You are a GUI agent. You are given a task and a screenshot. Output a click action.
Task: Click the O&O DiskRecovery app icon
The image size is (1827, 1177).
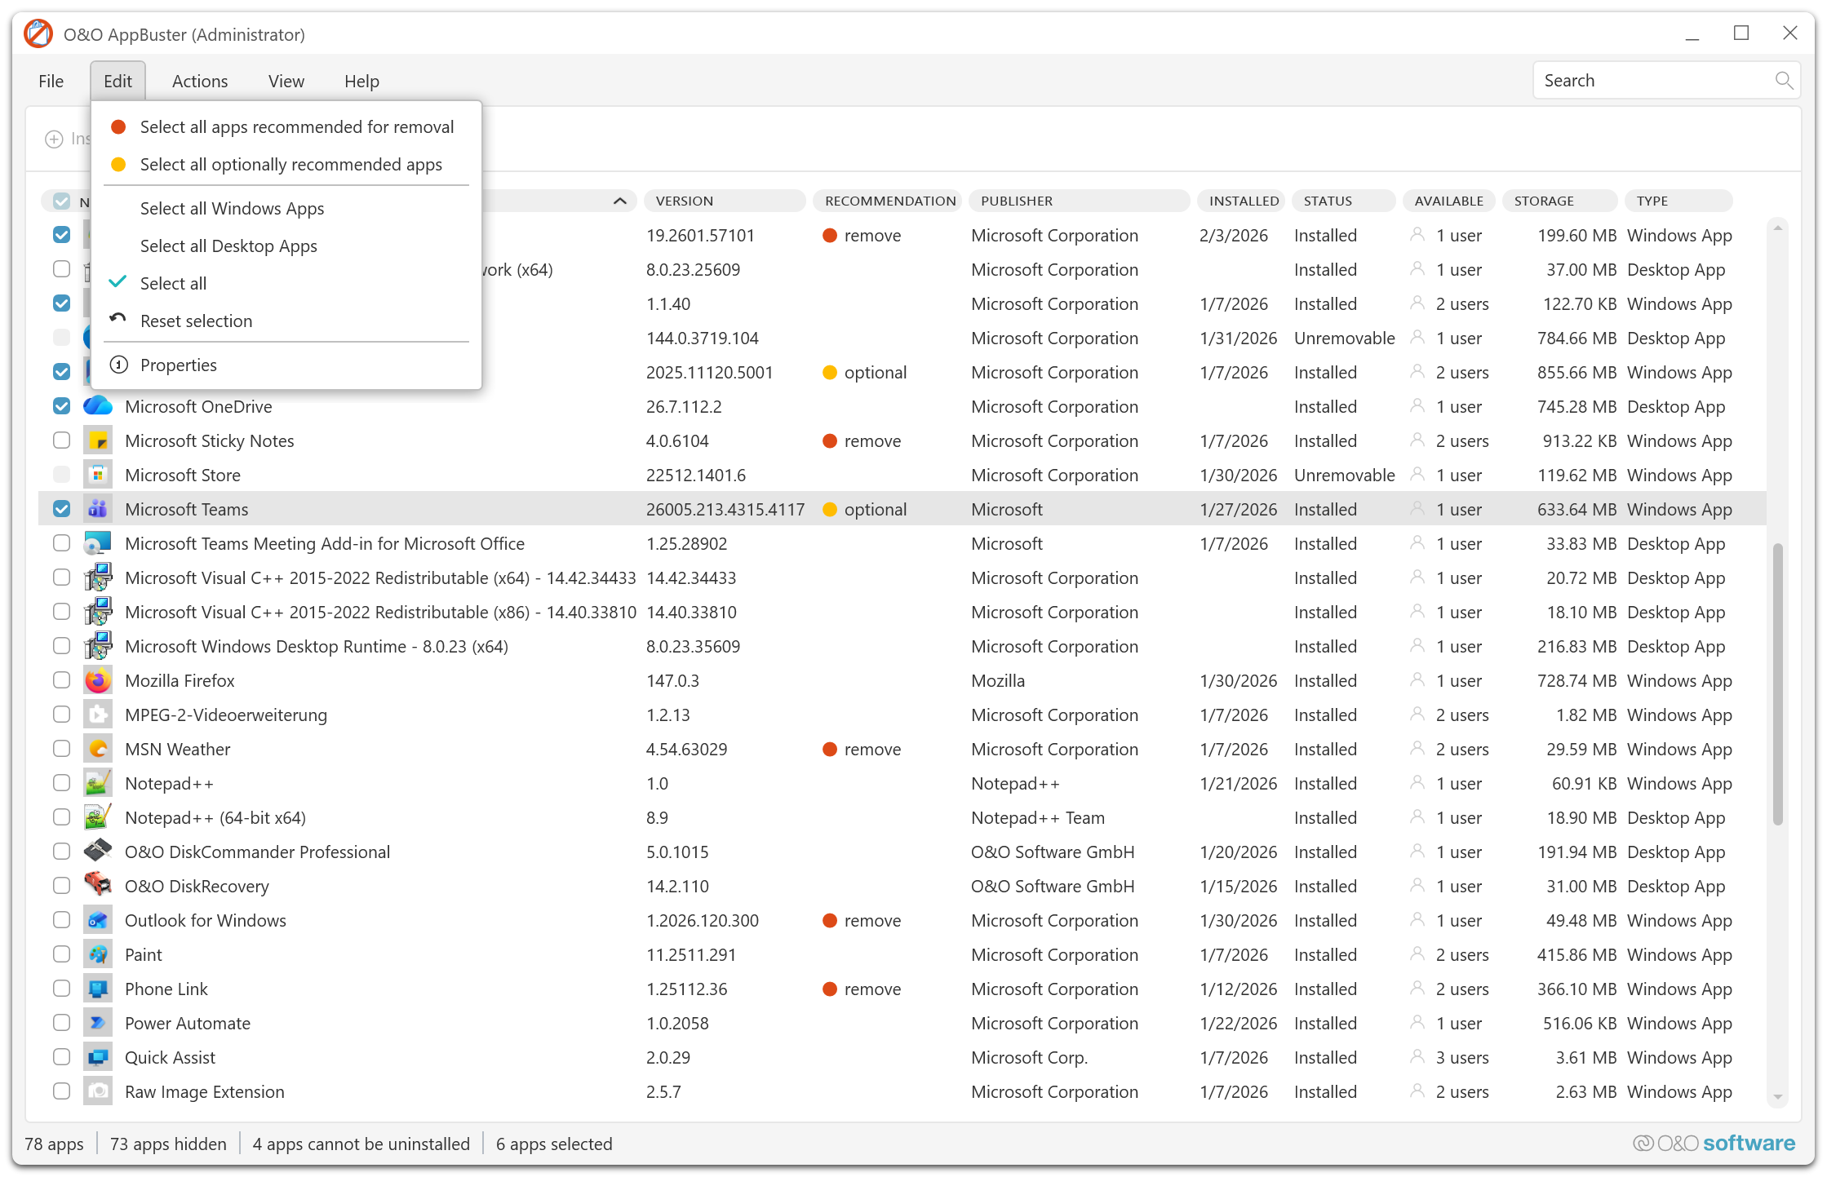98,886
